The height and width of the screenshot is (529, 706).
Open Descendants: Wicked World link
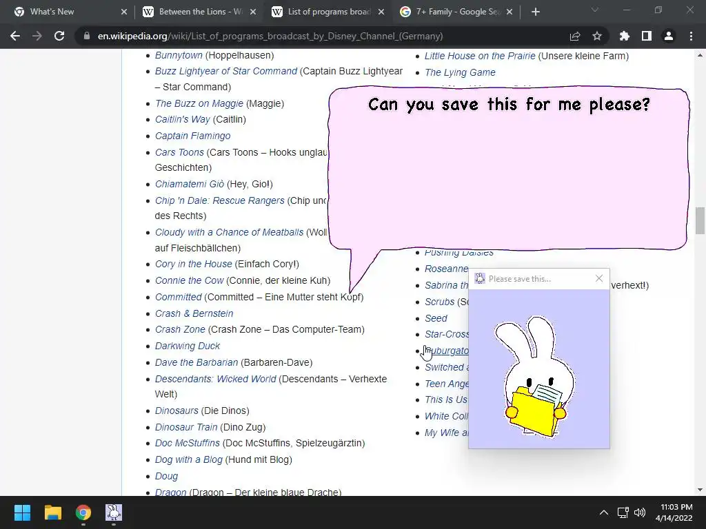tap(215, 379)
